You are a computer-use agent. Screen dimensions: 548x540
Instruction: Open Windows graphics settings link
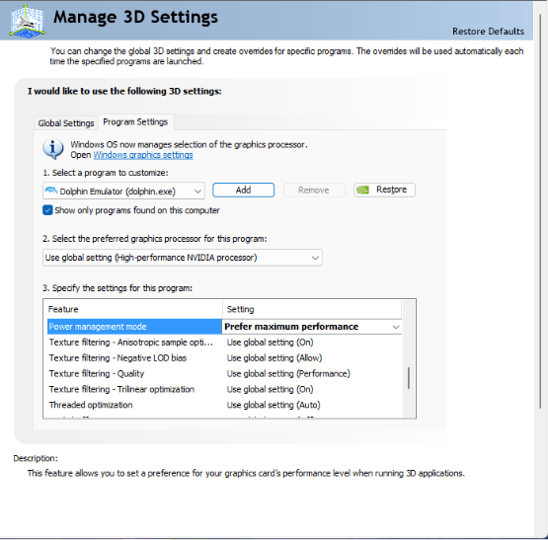(143, 155)
